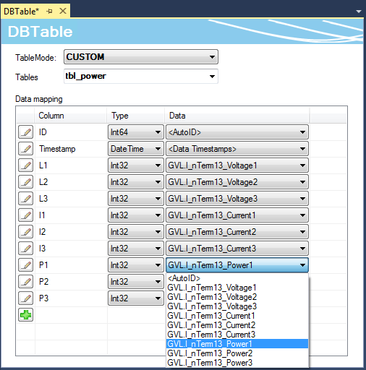This screenshot has width=366, height=370.
Task: Open the Int32 type dropdown for I2
Action: (136, 232)
